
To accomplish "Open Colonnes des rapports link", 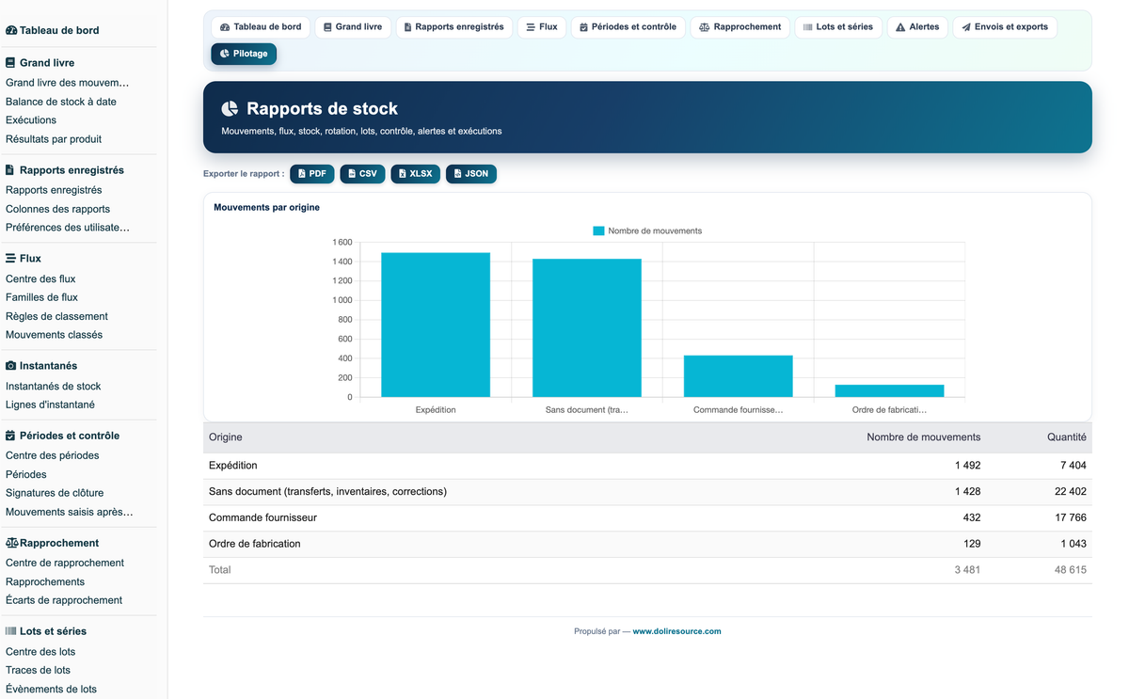I will coord(57,209).
